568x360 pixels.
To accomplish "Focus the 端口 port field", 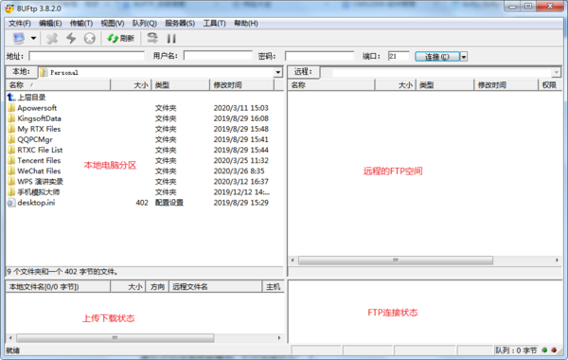I will tap(399, 56).
